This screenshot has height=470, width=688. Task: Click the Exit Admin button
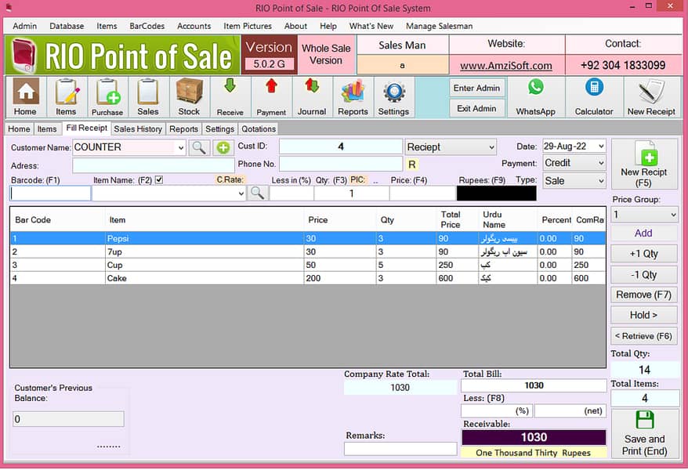pyautogui.click(x=477, y=108)
